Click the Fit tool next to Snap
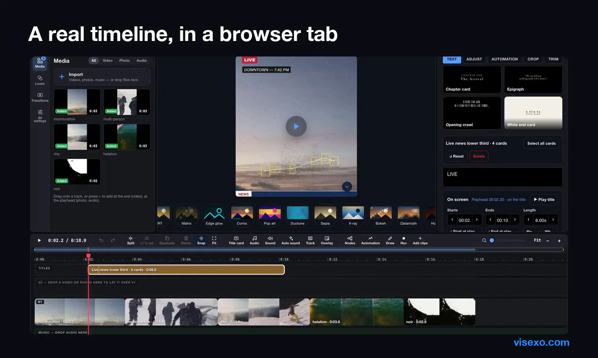Screen dimensions: 598x358 [214, 240]
